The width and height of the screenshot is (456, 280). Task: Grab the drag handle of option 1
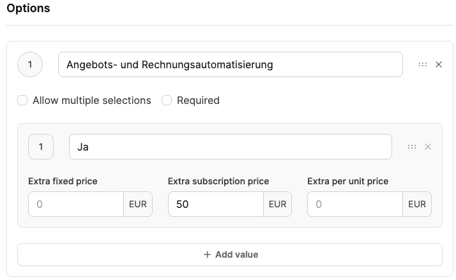[x=423, y=64]
